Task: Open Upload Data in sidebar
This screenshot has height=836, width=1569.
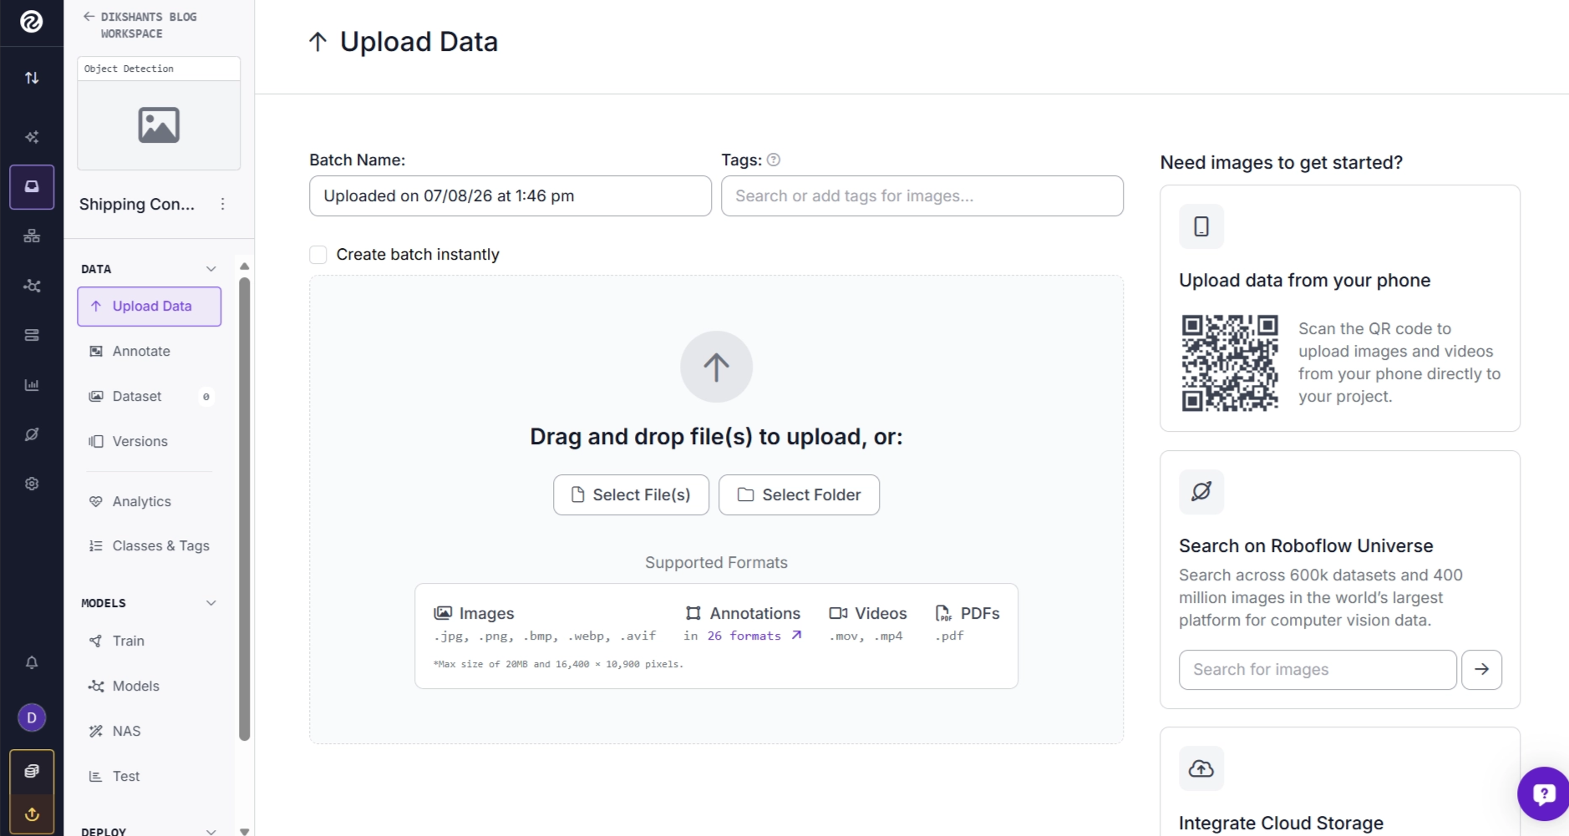Action: click(150, 307)
